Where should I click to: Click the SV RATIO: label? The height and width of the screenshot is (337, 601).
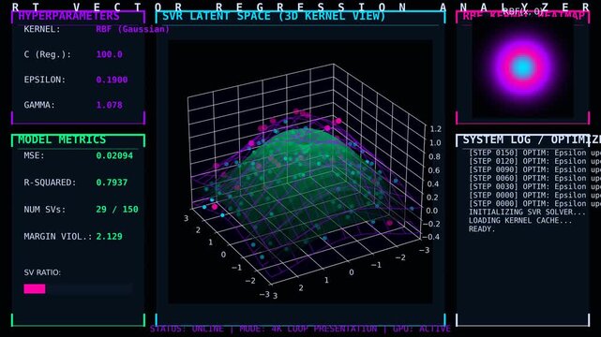click(42, 272)
